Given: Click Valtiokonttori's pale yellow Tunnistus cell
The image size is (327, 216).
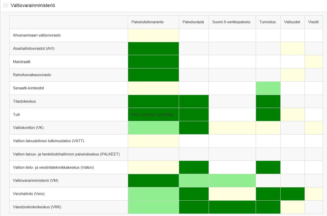Looking at the screenshot, I should pos(268,128).
